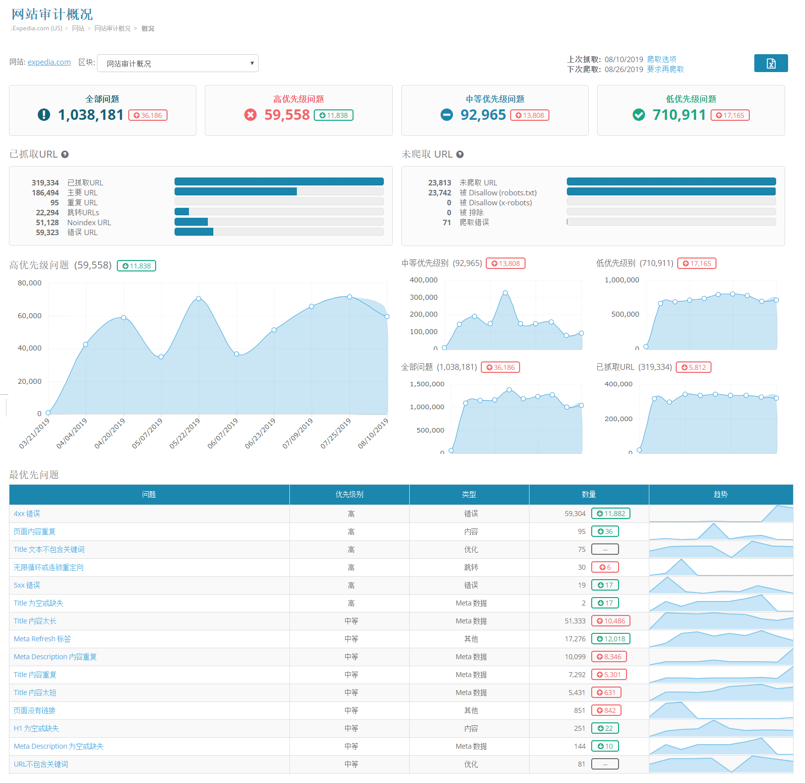Click the 1,038,181 total issues count
Image resolution: width=805 pixels, height=783 pixels.
pos(90,115)
